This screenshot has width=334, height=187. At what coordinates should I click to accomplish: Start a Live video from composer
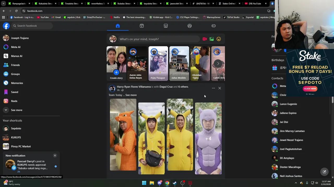(x=205, y=39)
